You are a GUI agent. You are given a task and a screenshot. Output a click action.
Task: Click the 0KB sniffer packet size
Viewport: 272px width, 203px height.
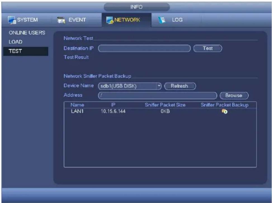coord(165,111)
